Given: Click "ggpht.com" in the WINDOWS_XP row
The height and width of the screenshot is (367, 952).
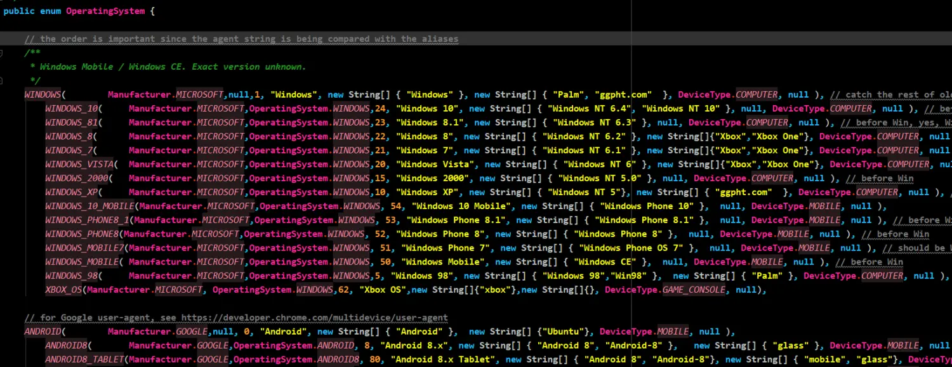Looking at the screenshot, I should (x=744, y=192).
